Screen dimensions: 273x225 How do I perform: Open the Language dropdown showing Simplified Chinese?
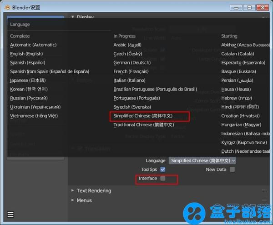coord(202,160)
